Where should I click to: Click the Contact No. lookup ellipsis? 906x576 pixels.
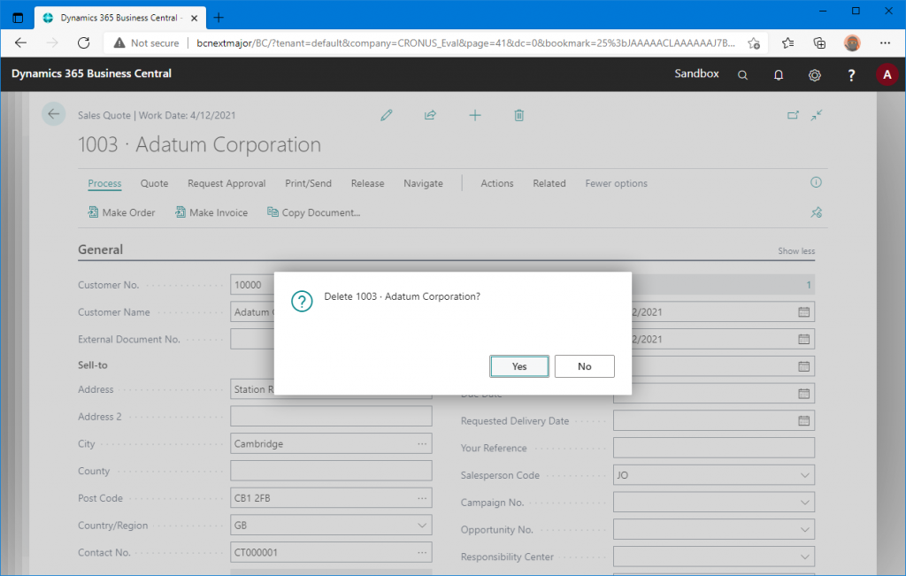(x=422, y=552)
